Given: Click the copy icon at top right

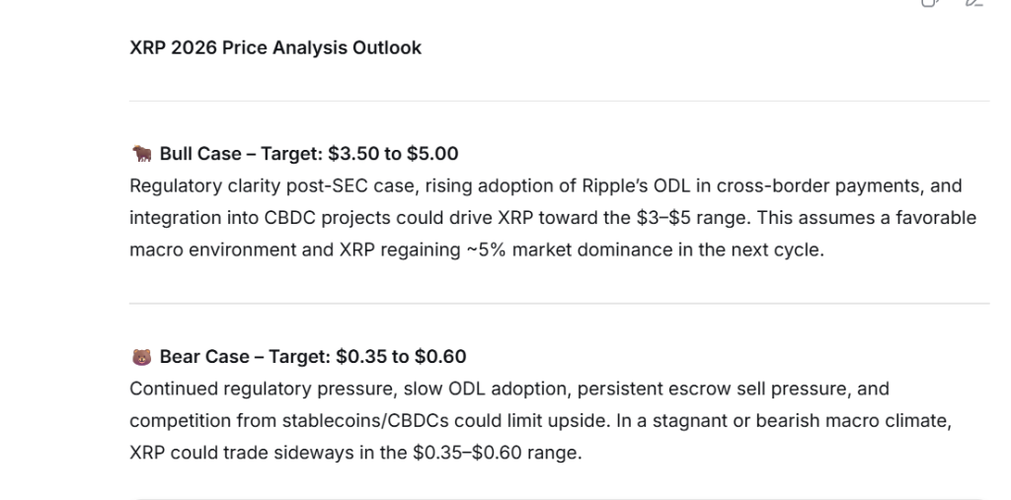Looking at the screenshot, I should click(929, 3).
